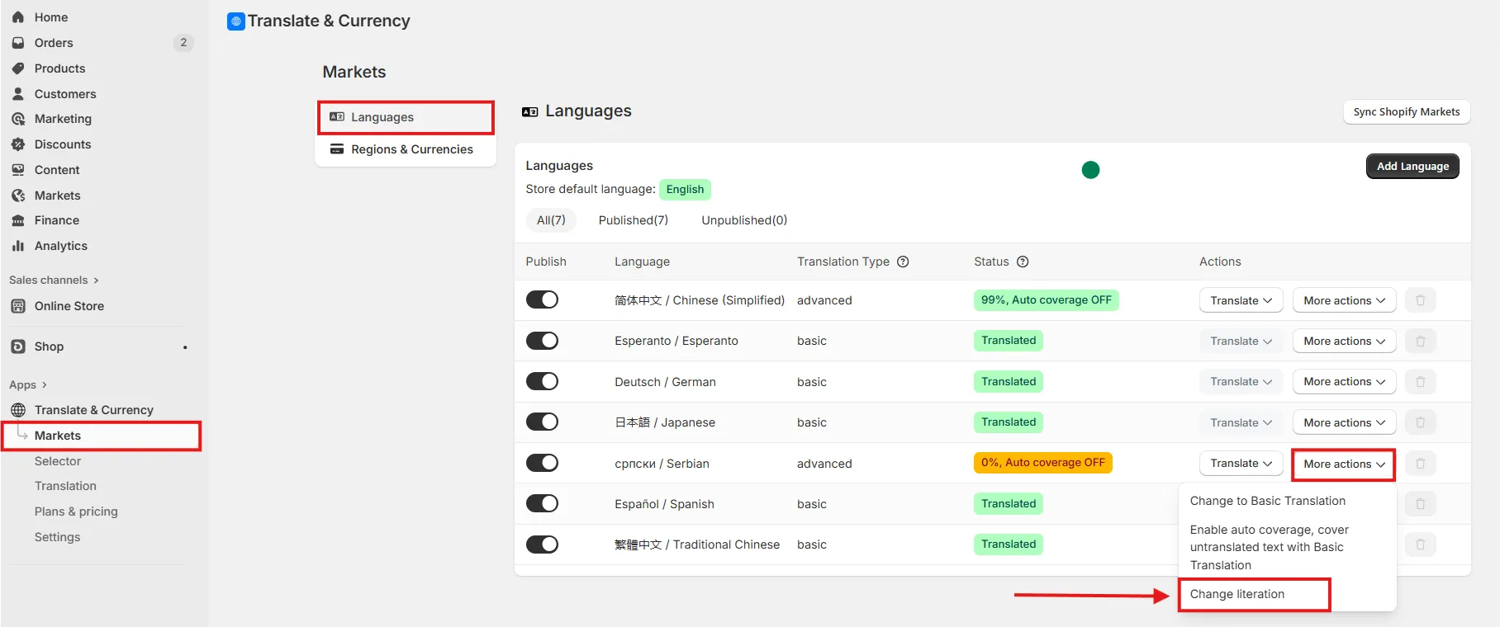The image size is (1500, 627).
Task: Delete the Chinese (Simplified) language row
Action: [x=1421, y=300]
